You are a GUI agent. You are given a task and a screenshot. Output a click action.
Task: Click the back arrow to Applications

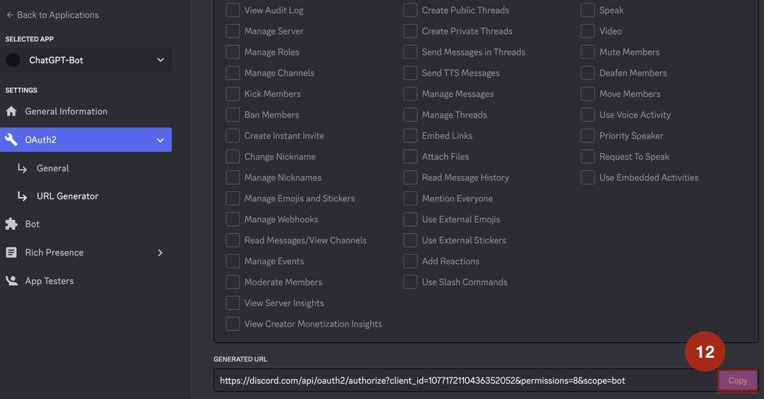pos(9,15)
